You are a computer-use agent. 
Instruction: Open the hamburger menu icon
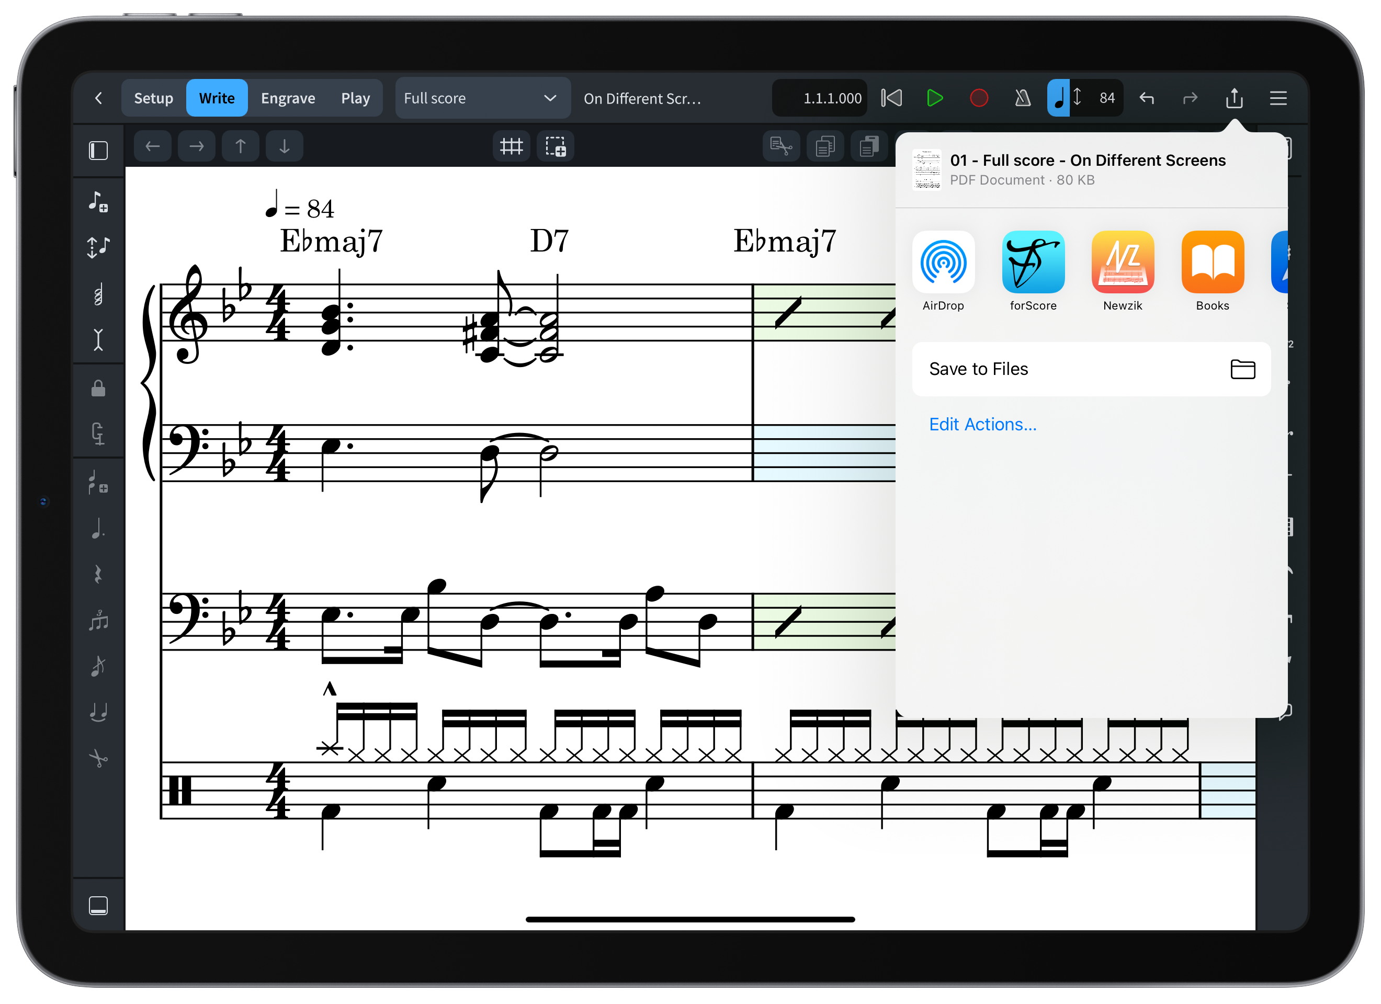(1278, 98)
